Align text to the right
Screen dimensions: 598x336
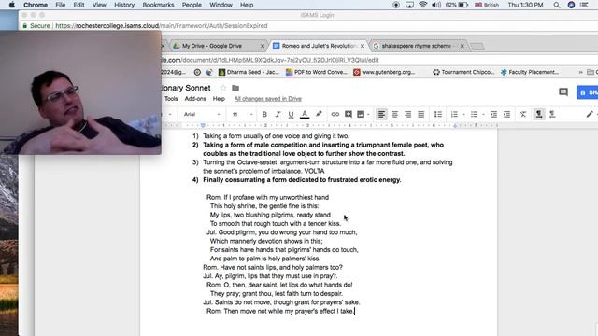[407, 114]
